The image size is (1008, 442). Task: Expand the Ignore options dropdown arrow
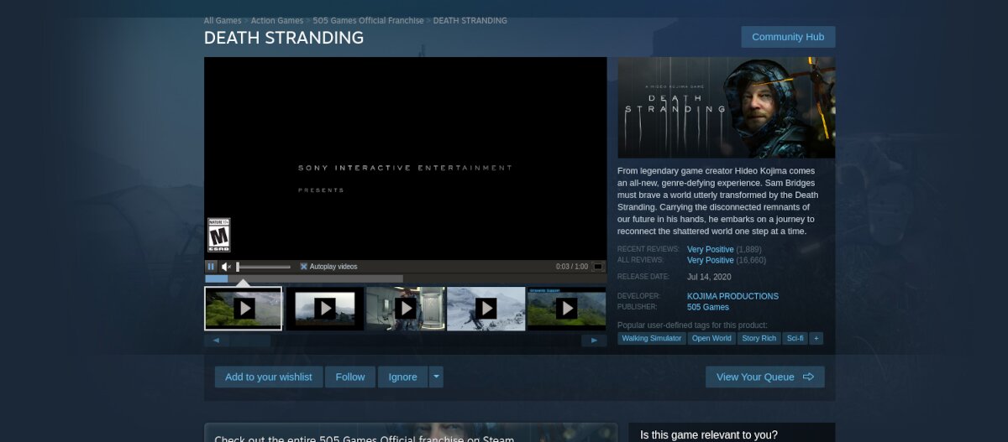point(436,377)
